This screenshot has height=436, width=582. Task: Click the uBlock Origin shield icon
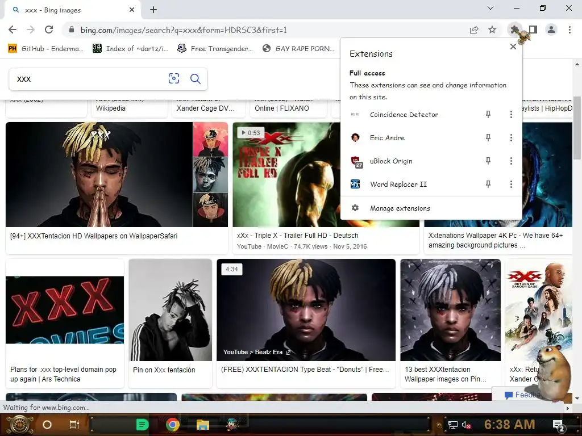[356, 162]
